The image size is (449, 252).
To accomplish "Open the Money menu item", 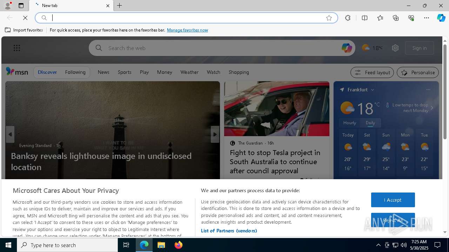I will [x=165, y=72].
